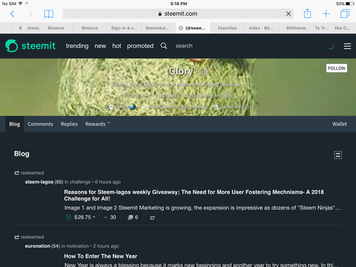The width and height of the screenshot is (356, 267).
Task: Expand the 30 votes list
Action: 110,217
